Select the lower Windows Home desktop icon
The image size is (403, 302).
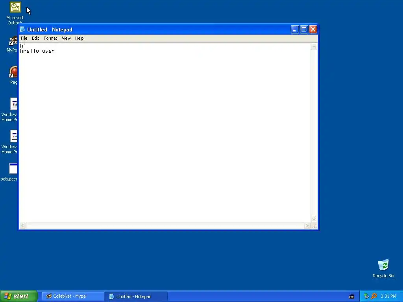point(14,136)
